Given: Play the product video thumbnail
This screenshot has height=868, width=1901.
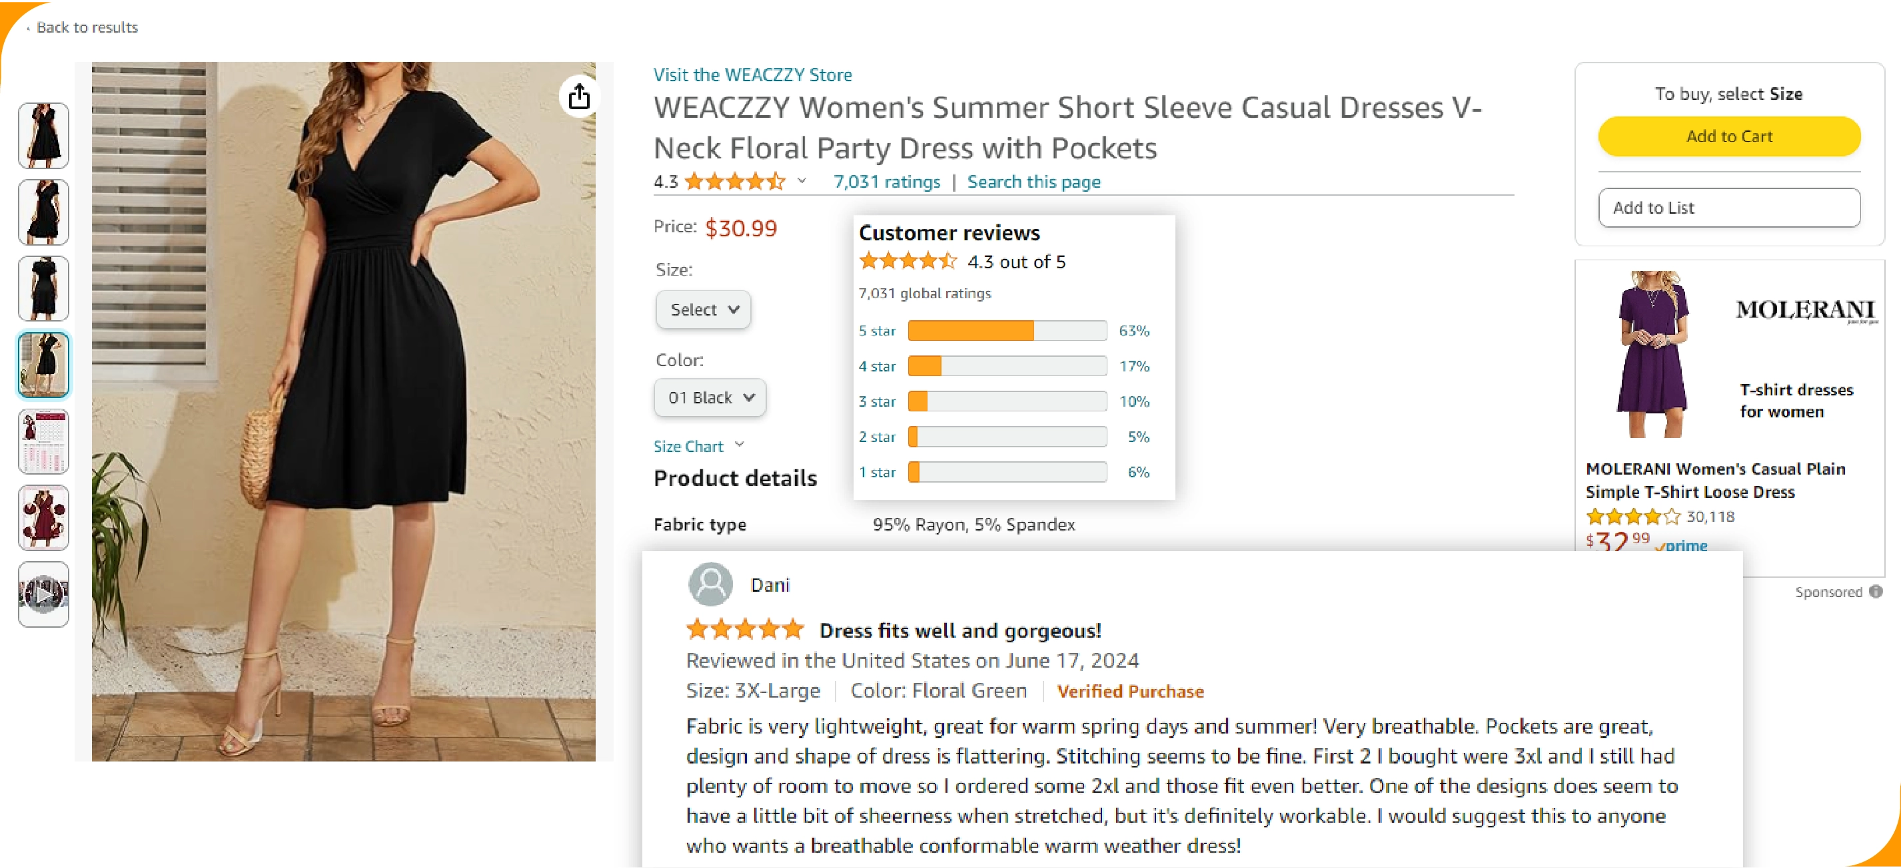Looking at the screenshot, I should coord(43,594).
